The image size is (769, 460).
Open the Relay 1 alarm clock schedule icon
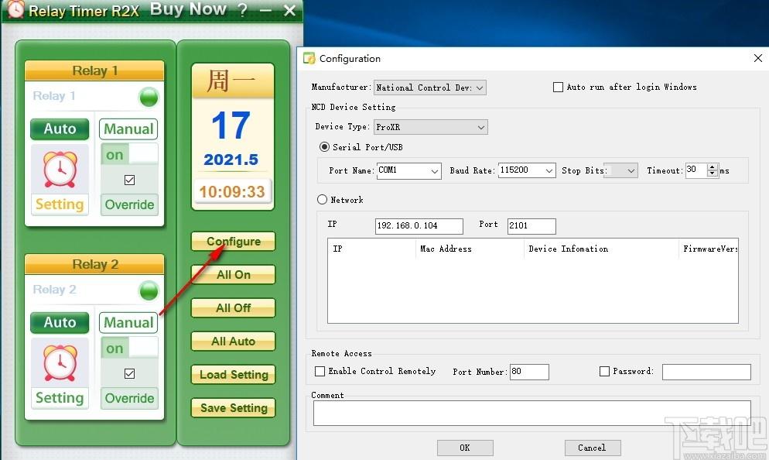[x=60, y=170]
